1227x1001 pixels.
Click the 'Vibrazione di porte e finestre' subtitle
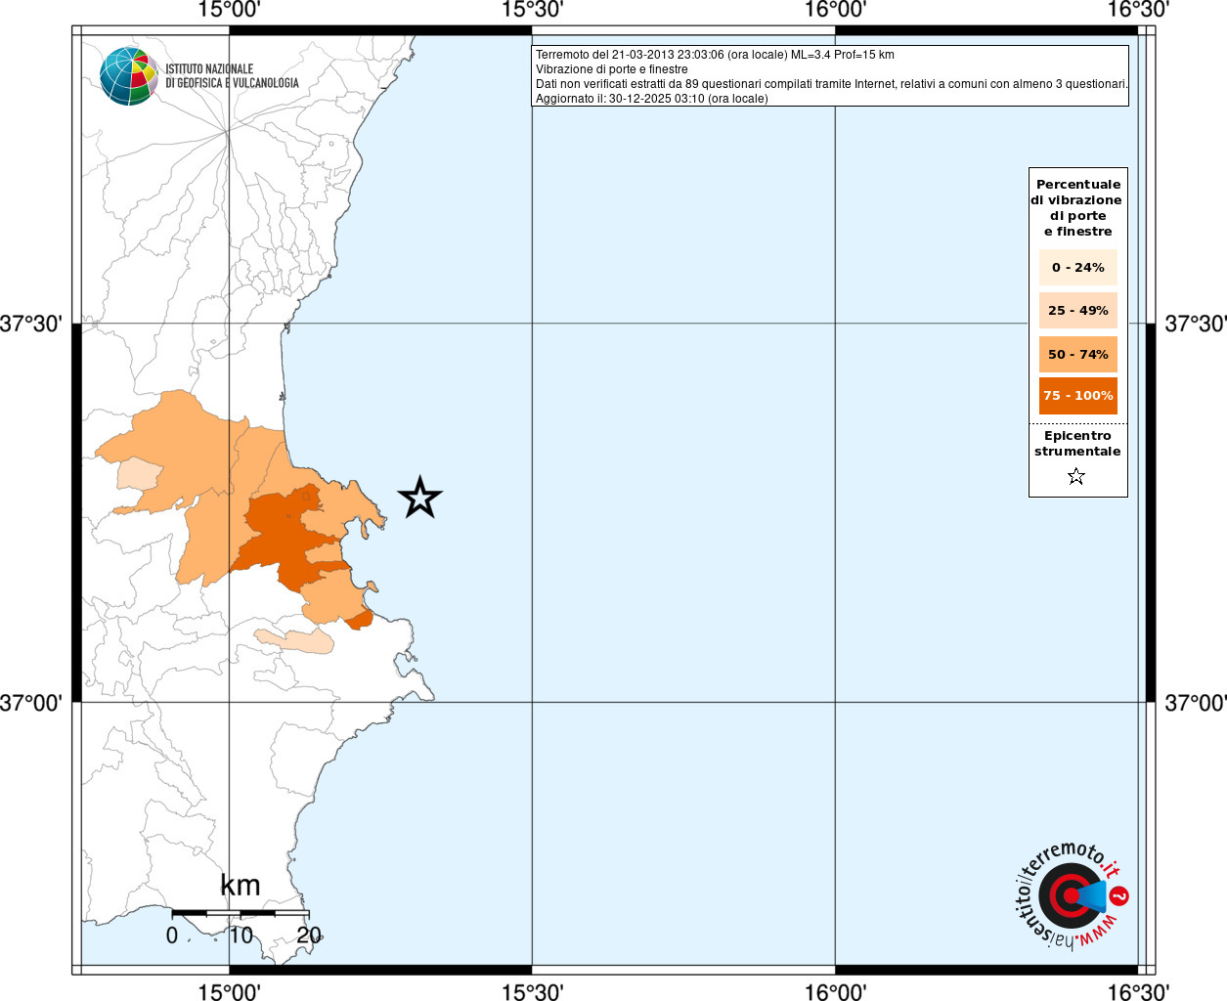tap(611, 69)
